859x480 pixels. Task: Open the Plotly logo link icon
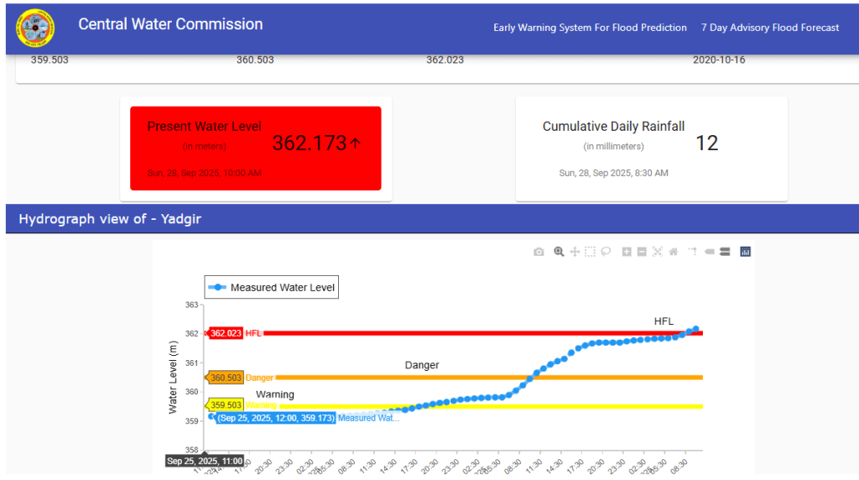[x=745, y=252]
